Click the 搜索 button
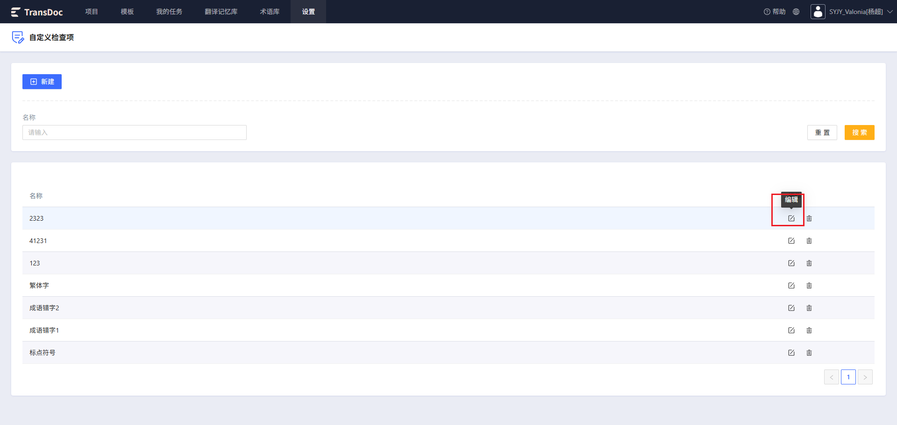The width and height of the screenshot is (897, 425). tap(860, 132)
